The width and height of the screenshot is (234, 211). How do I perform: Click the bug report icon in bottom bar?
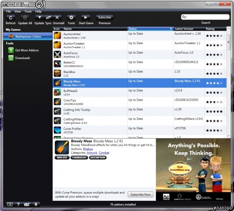tap(36, 204)
